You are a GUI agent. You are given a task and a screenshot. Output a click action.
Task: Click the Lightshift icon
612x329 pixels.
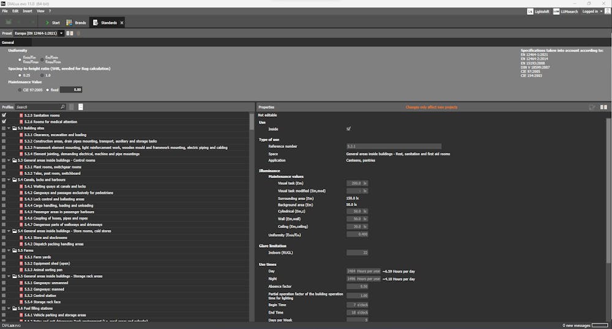(529, 11)
